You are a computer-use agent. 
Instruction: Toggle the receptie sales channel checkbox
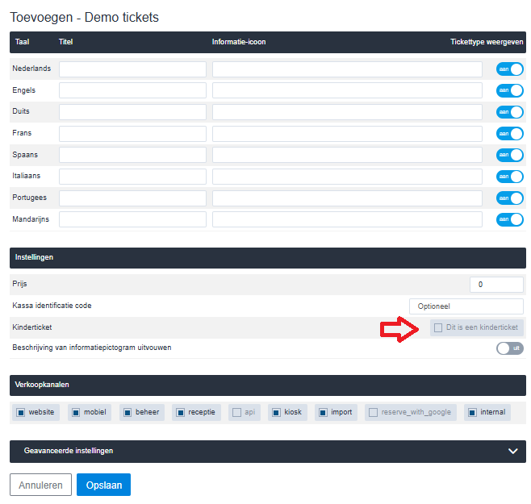tap(181, 412)
